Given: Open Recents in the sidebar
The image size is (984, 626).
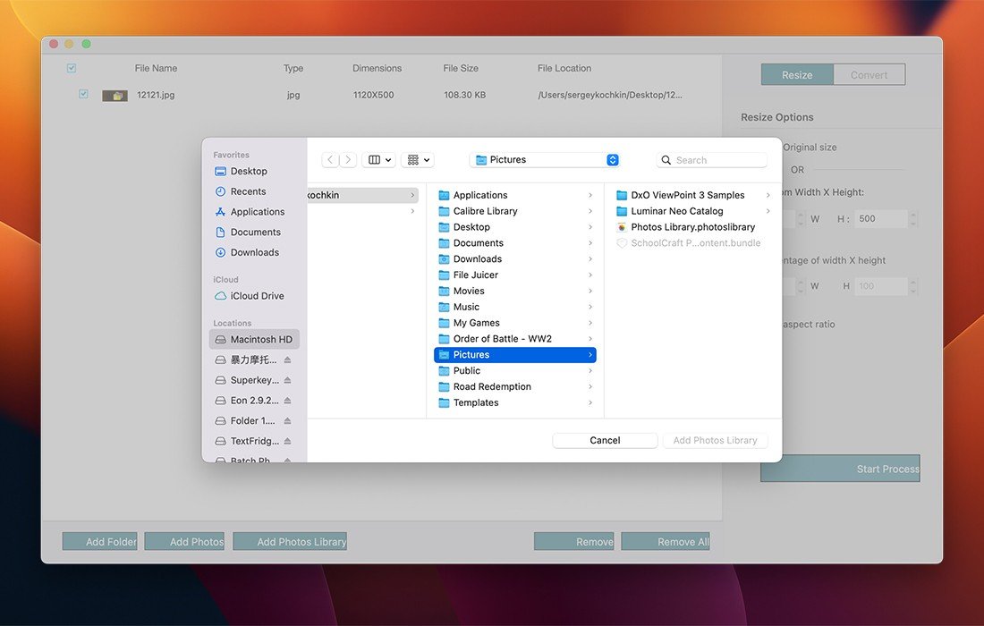Looking at the screenshot, I should 248,191.
